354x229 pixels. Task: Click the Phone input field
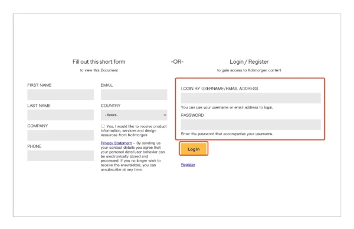[61, 156]
